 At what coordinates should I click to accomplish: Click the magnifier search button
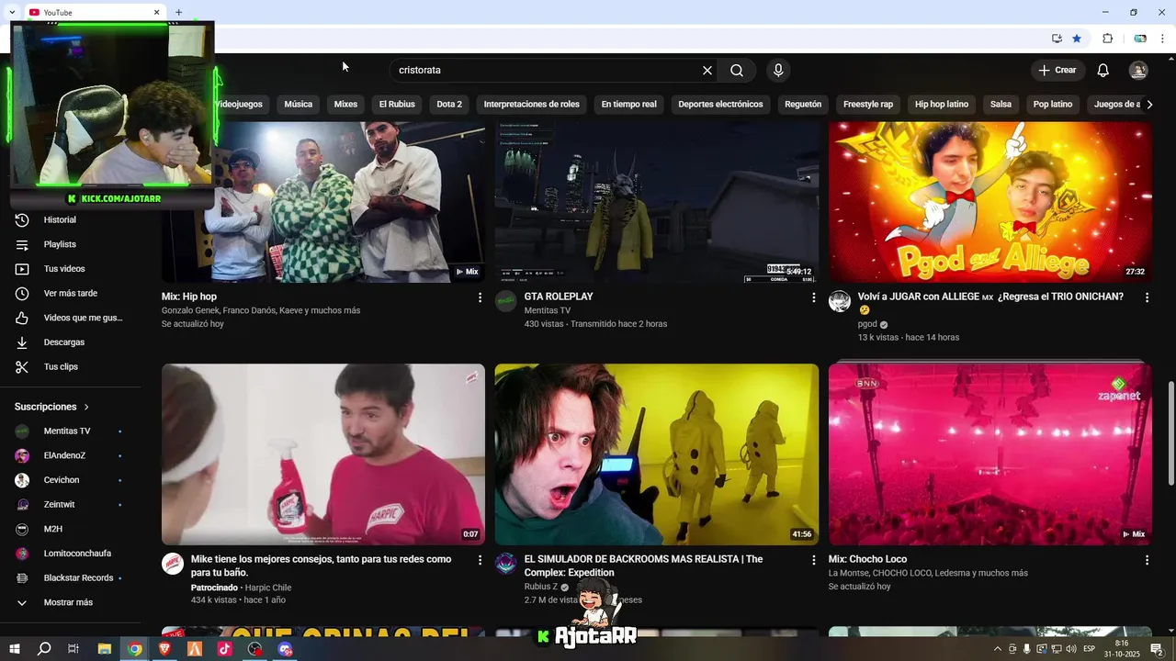[x=737, y=71]
